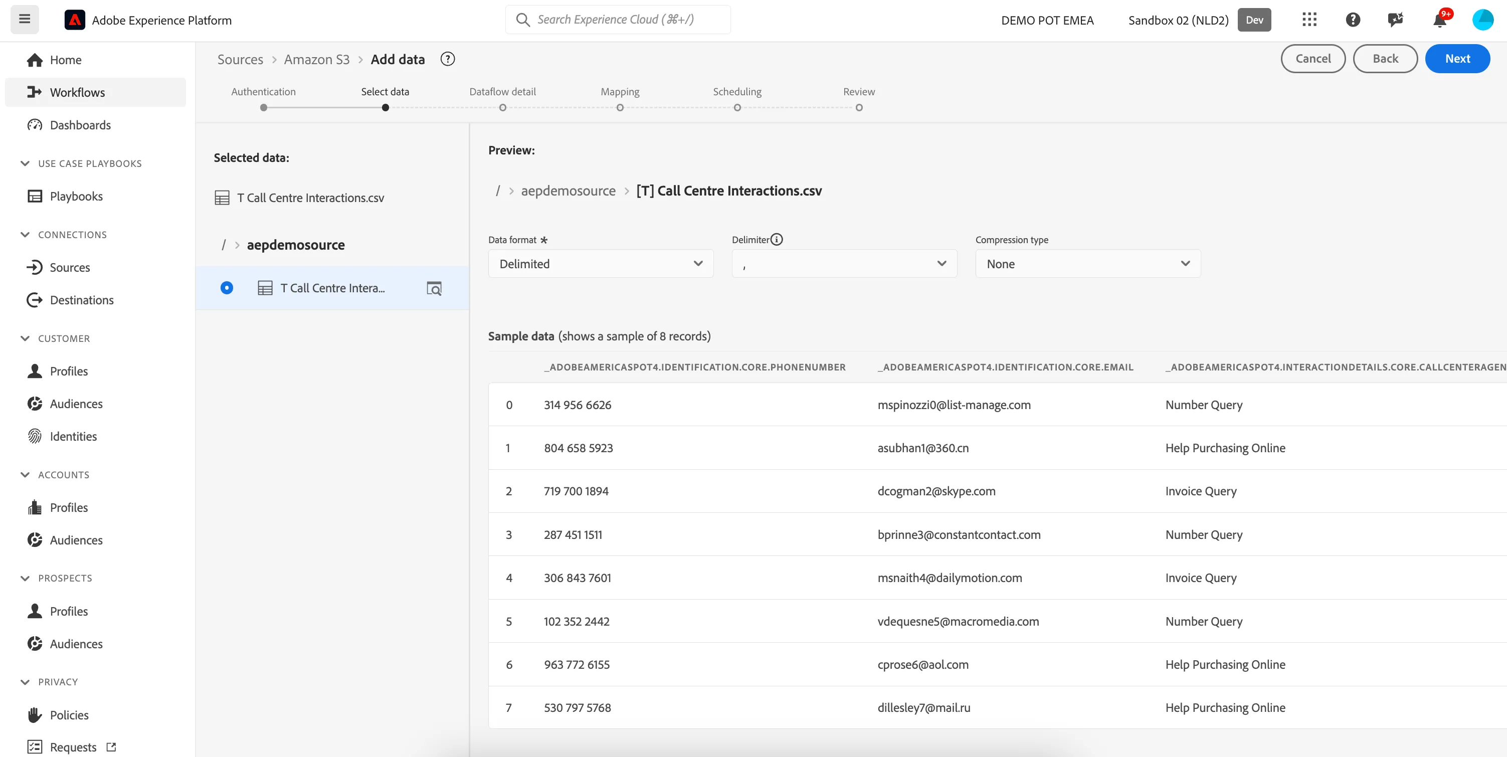Collapse the Customer section
Image resolution: width=1507 pixels, height=757 pixels.
pyautogui.click(x=25, y=338)
